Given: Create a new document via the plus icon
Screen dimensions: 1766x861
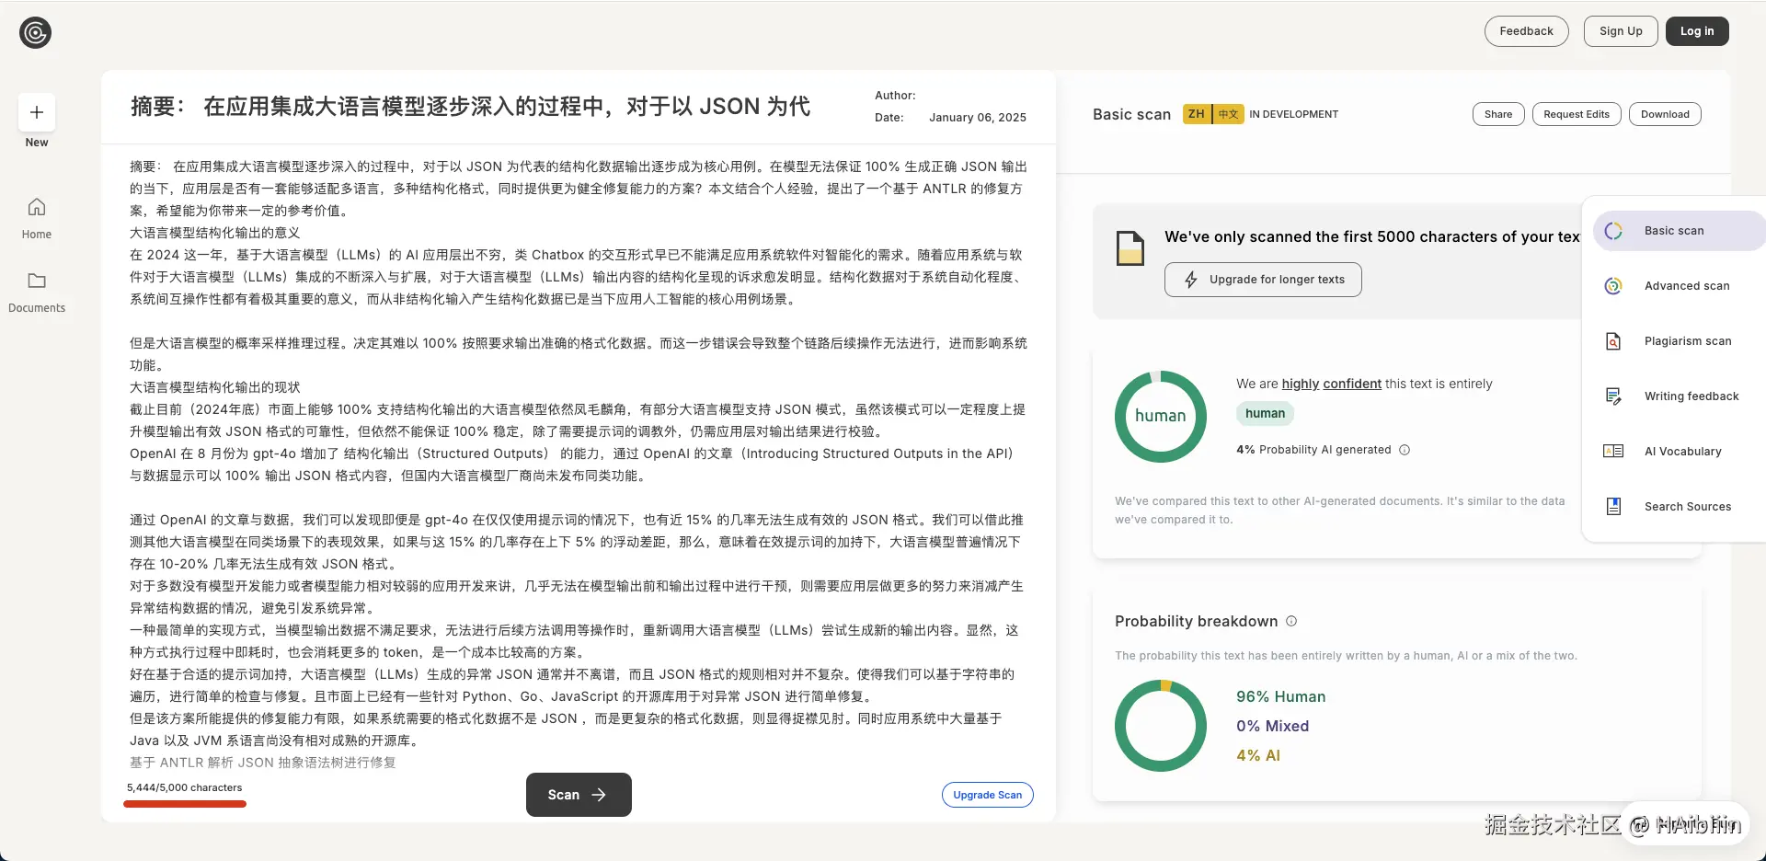Looking at the screenshot, I should click(35, 111).
